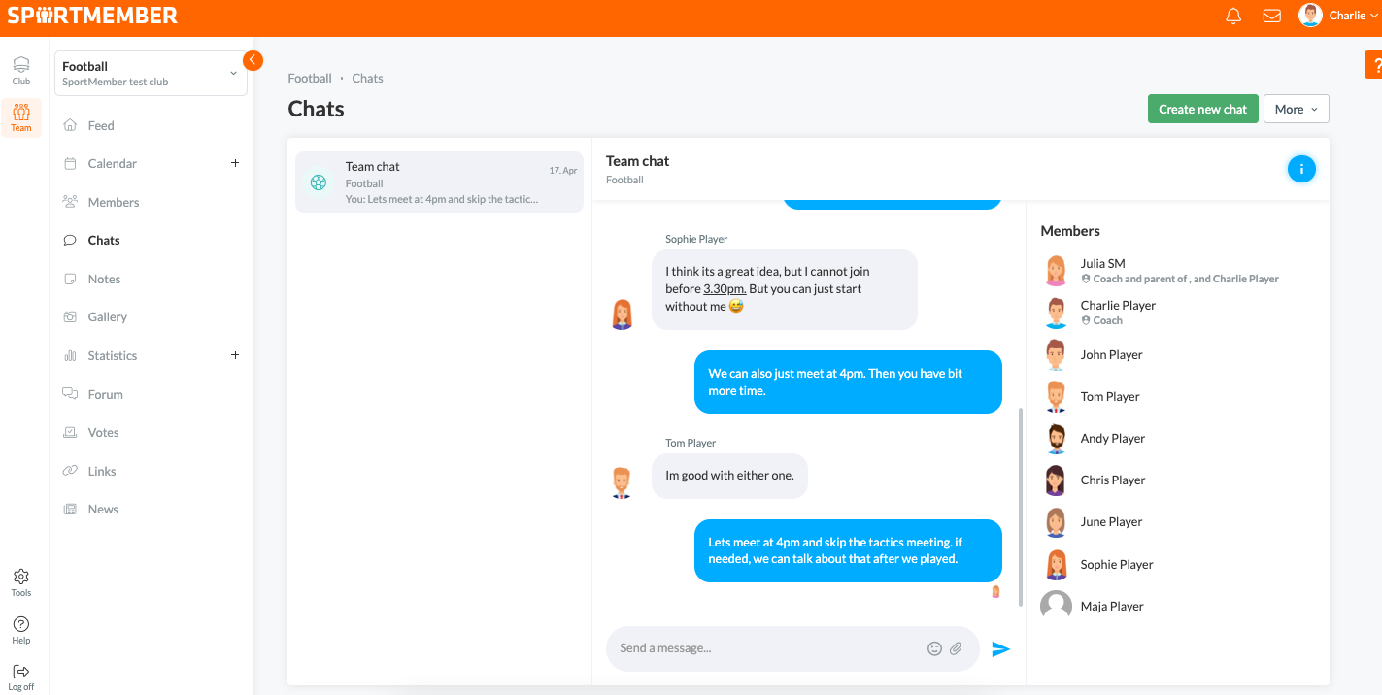Image resolution: width=1382 pixels, height=695 pixels.
Task: Go to Members in the sidebar
Action: click(x=114, y=202)
